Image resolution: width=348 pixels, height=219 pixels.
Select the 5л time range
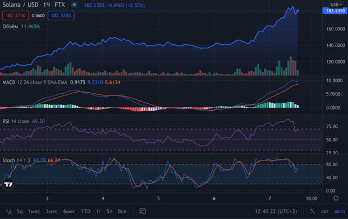(x=109, y=212)
